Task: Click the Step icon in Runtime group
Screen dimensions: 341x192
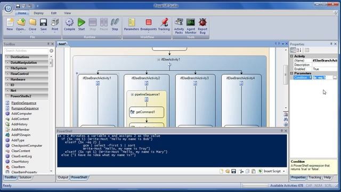Action: [x=115, y=25]
